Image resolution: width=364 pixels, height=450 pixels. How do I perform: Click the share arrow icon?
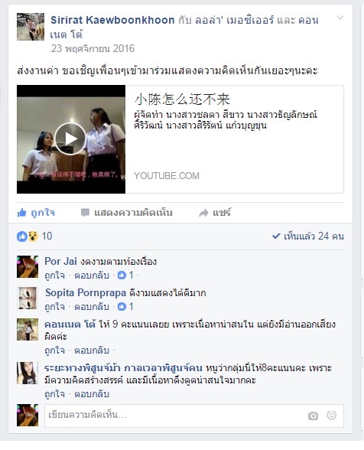pyautogui.click(x=203, y=213)
